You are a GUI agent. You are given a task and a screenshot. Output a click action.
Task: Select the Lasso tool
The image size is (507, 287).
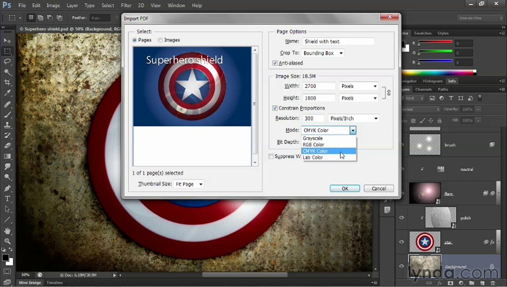7,61
